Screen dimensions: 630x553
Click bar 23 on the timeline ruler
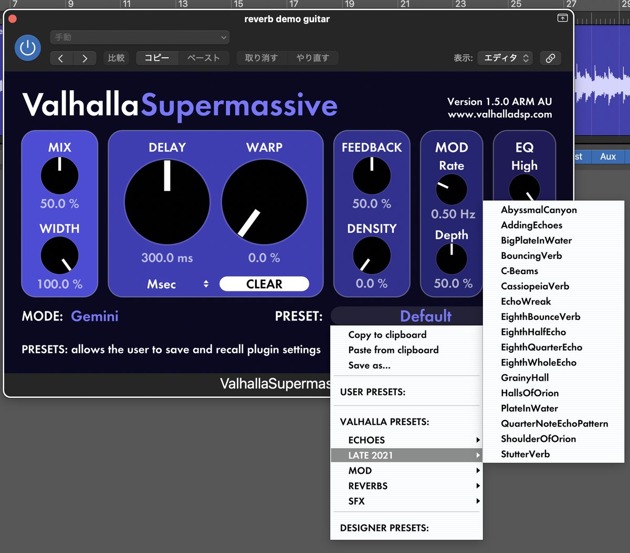point(460,4)
